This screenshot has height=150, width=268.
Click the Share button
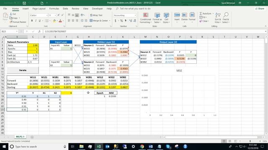(x=260, y=8)
